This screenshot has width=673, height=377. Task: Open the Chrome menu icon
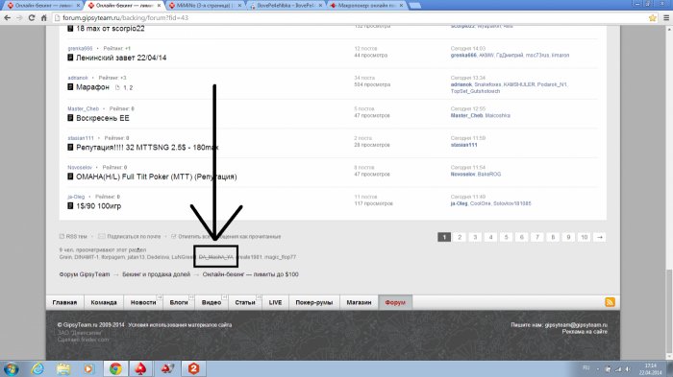pyautogui.click(x=666, y=18)
